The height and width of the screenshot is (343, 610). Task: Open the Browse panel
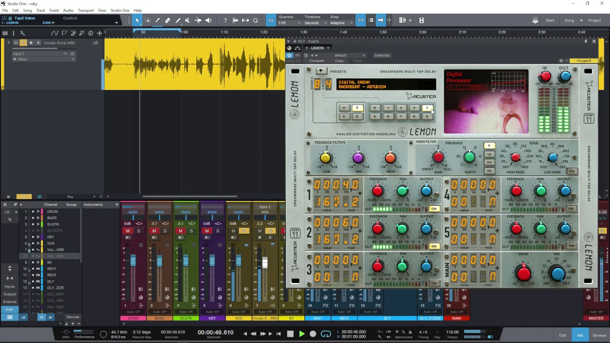click(x=600, y=335)
